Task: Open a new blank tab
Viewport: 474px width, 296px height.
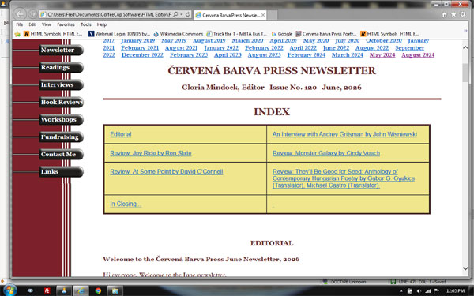Action: 272,15
